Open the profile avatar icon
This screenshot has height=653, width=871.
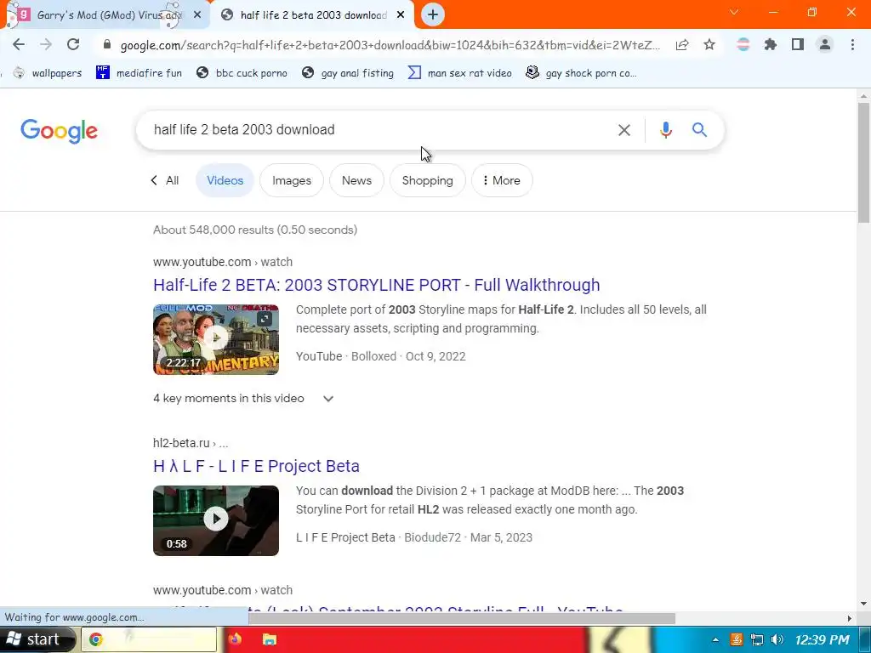825,44
